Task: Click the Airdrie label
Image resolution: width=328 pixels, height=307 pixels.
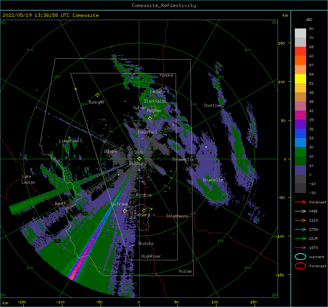Action: coord(144,195)
